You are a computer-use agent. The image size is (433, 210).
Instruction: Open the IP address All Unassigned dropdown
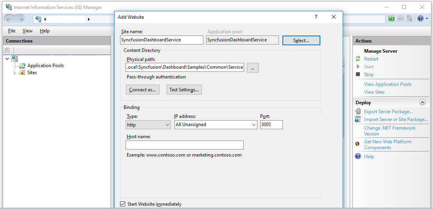(x=216, y=125)
